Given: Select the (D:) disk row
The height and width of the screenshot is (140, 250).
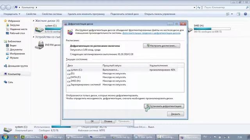Looking at the screenshot, I should point(122,73).
